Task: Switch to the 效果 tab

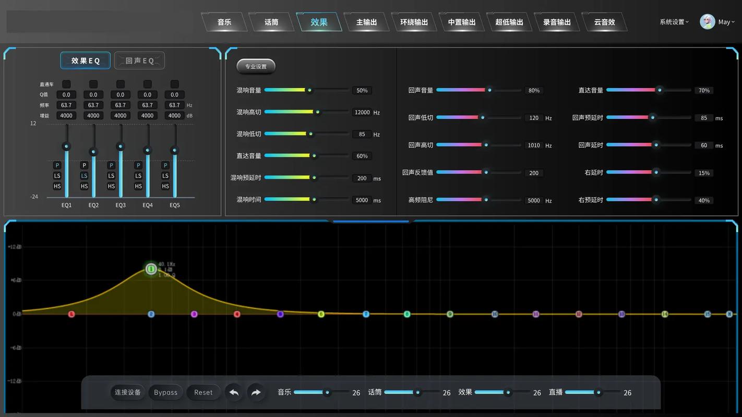Action: [x=319, y=22]
